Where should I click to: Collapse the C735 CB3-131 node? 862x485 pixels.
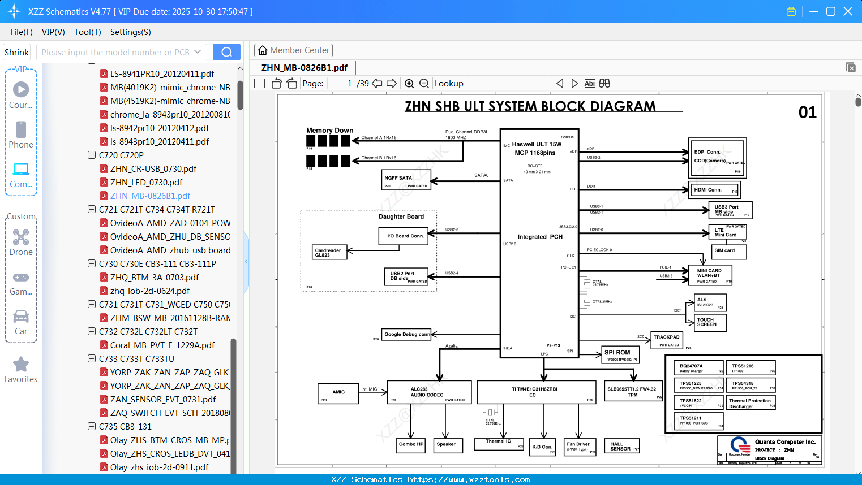pos(92,426)
